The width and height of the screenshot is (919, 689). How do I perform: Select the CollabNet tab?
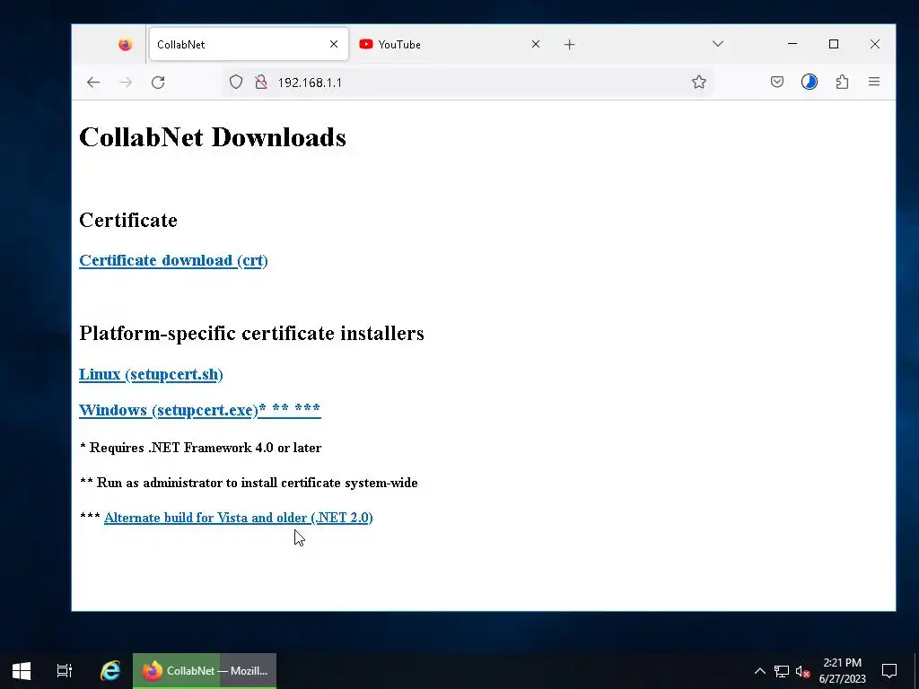click(x=249, y=45)
